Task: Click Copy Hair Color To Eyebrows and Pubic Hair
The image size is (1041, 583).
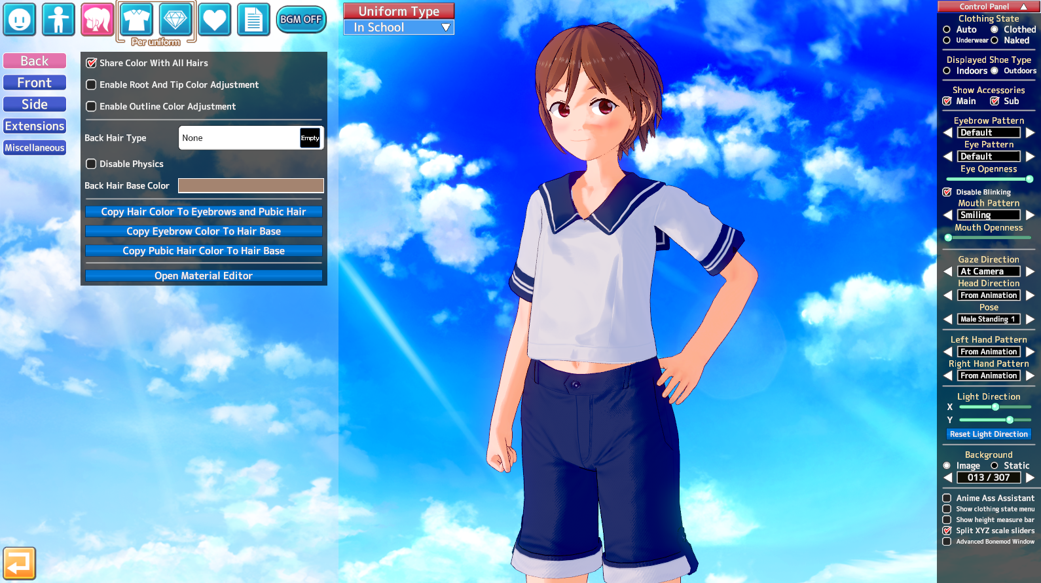Action: tap(204, 212)
